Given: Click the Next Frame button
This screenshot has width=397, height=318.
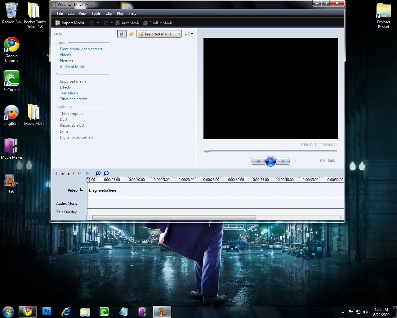Looking at the screenshot, I should click(x=283, y=161).
